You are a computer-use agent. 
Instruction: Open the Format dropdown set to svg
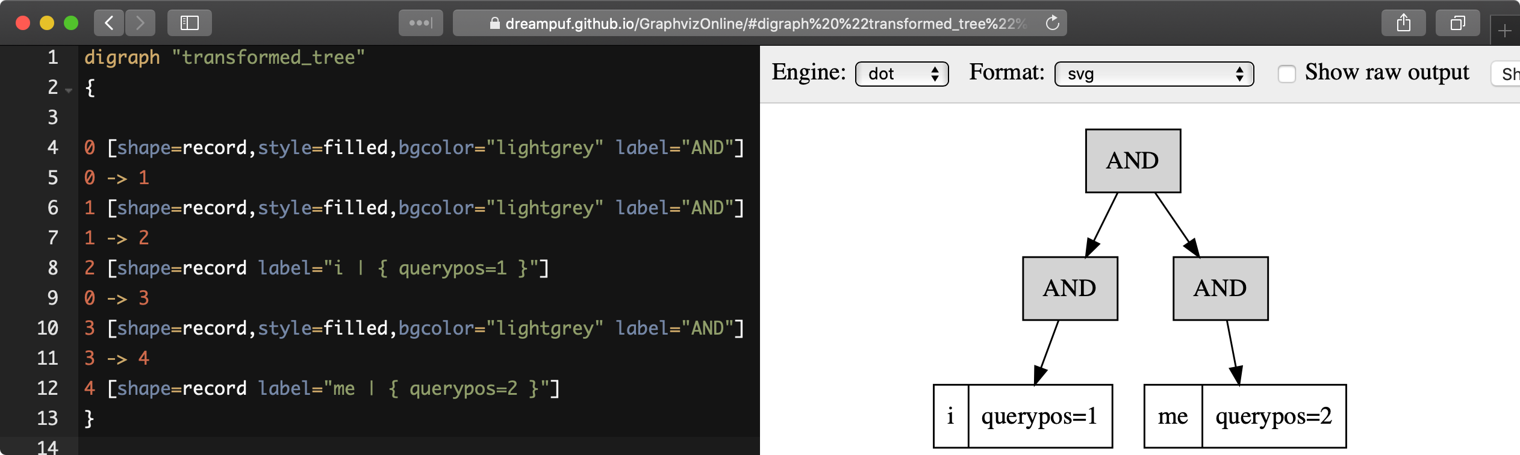coord(1153,74)
